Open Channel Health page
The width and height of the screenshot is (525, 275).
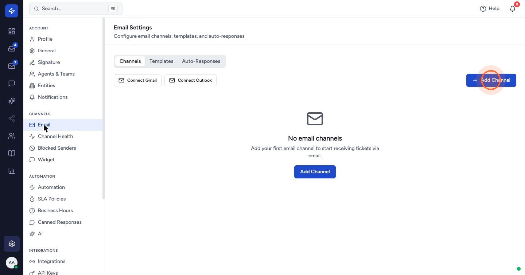63,137
